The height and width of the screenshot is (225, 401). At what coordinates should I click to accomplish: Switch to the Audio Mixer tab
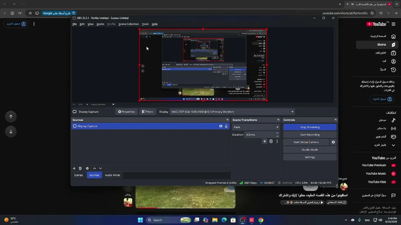[112, 175]
